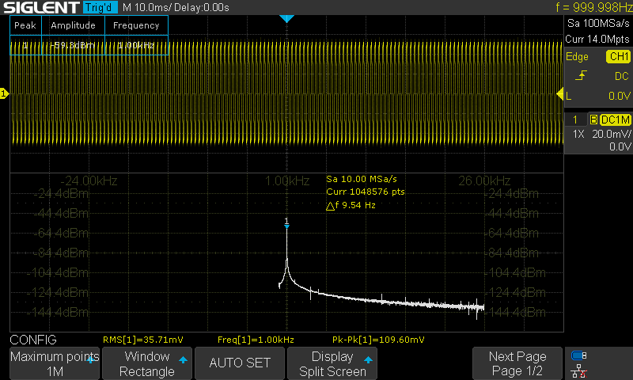The height and width of the screenshot is (380, 633).
Task: Click the channel 1 ground level marker
Action: point(4,94)
